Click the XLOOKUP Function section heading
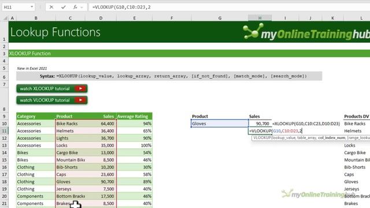The height and width of the screenshot is (208, 370). click(29, 54)
